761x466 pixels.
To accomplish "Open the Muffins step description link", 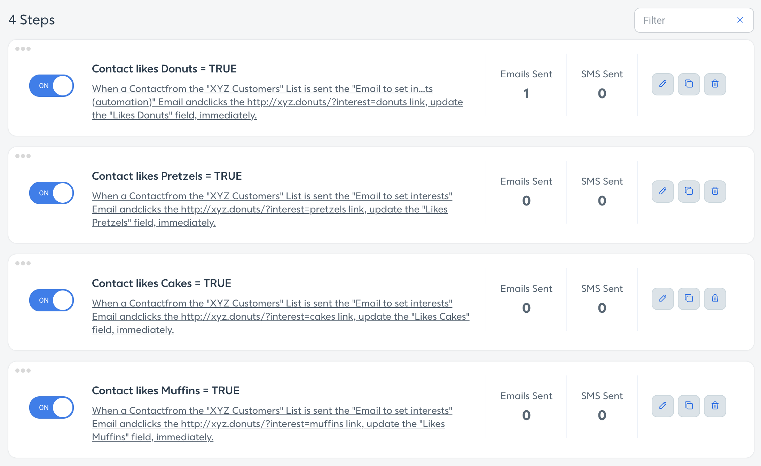I will 272,424.
